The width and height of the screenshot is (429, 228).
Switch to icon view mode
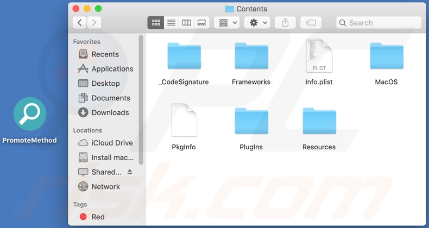[156, 23]
